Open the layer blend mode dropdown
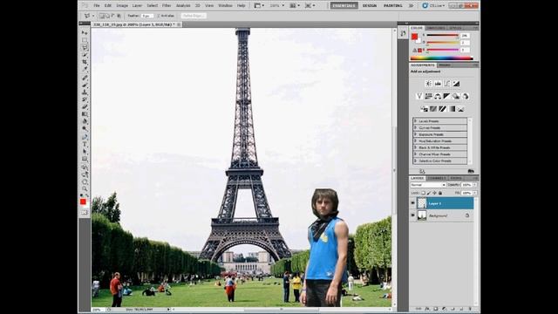 pyautogui.click(x=428, y=185)
